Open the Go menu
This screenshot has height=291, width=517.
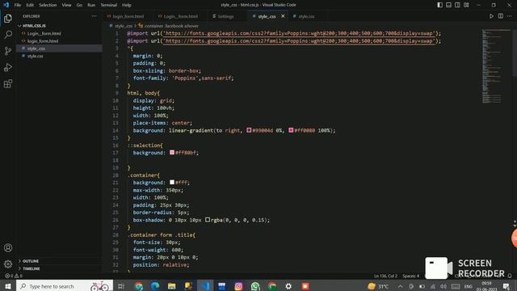[x=79, y=5]
